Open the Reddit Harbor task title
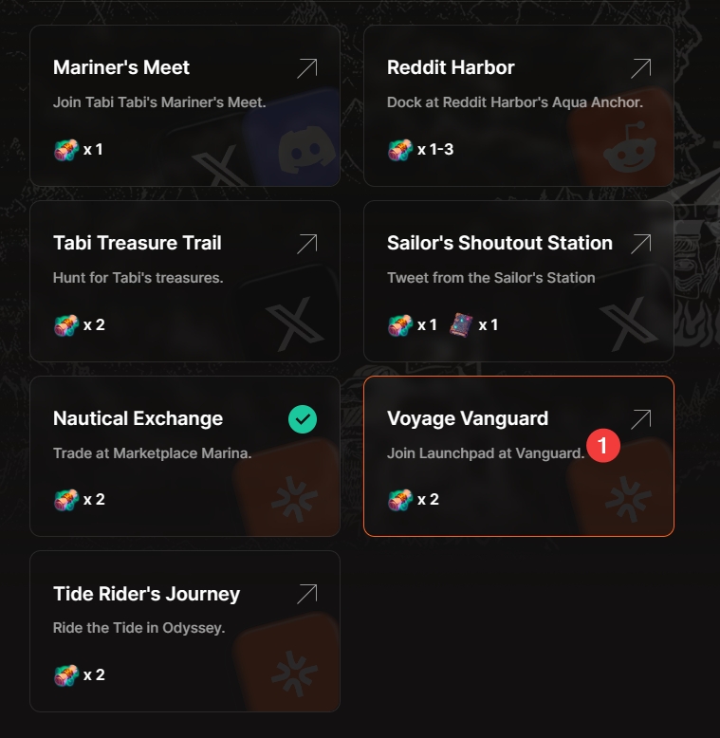 click(x=451, y=68)
